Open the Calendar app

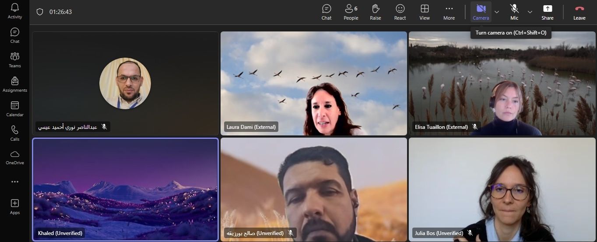15,109
